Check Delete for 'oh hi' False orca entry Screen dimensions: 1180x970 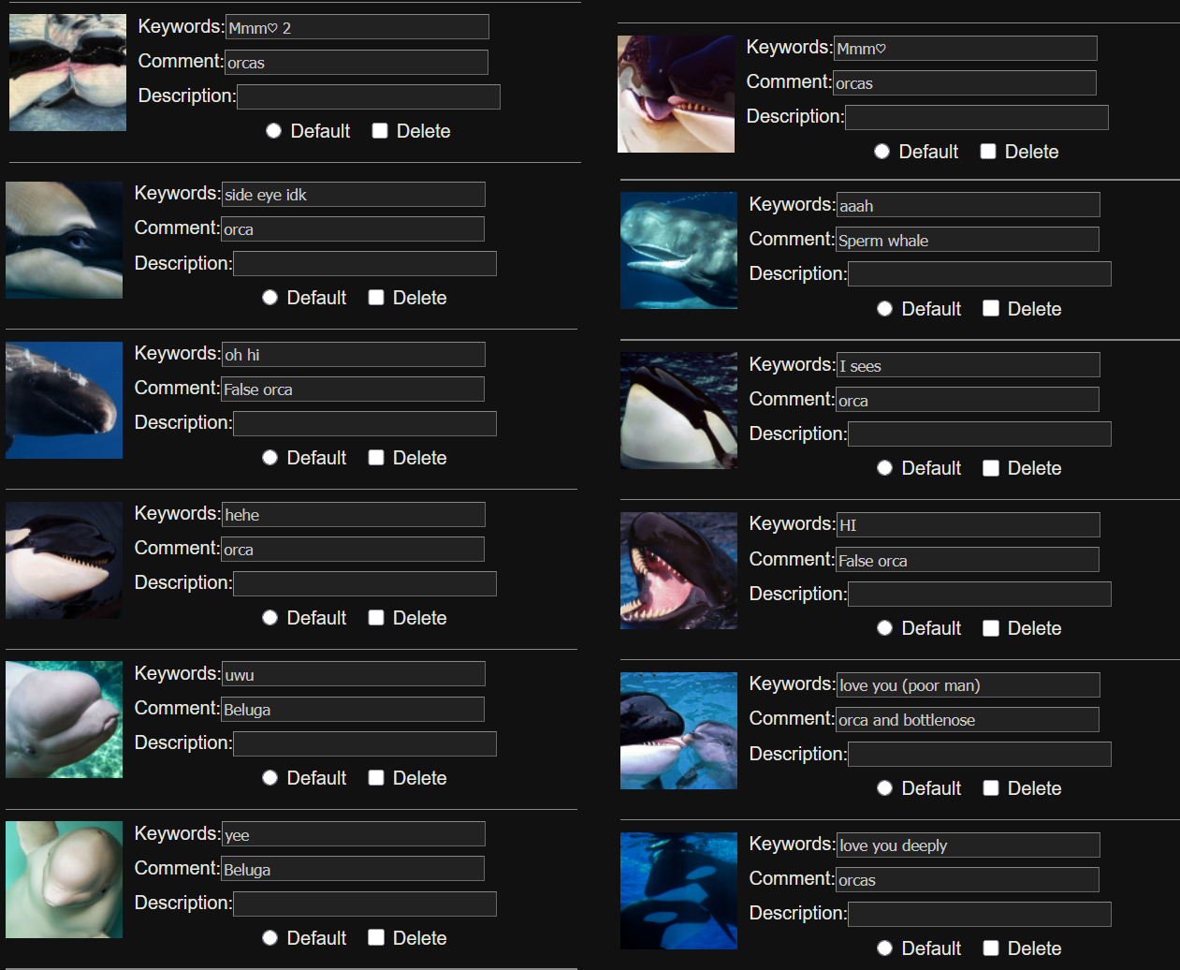pos(376,458)
